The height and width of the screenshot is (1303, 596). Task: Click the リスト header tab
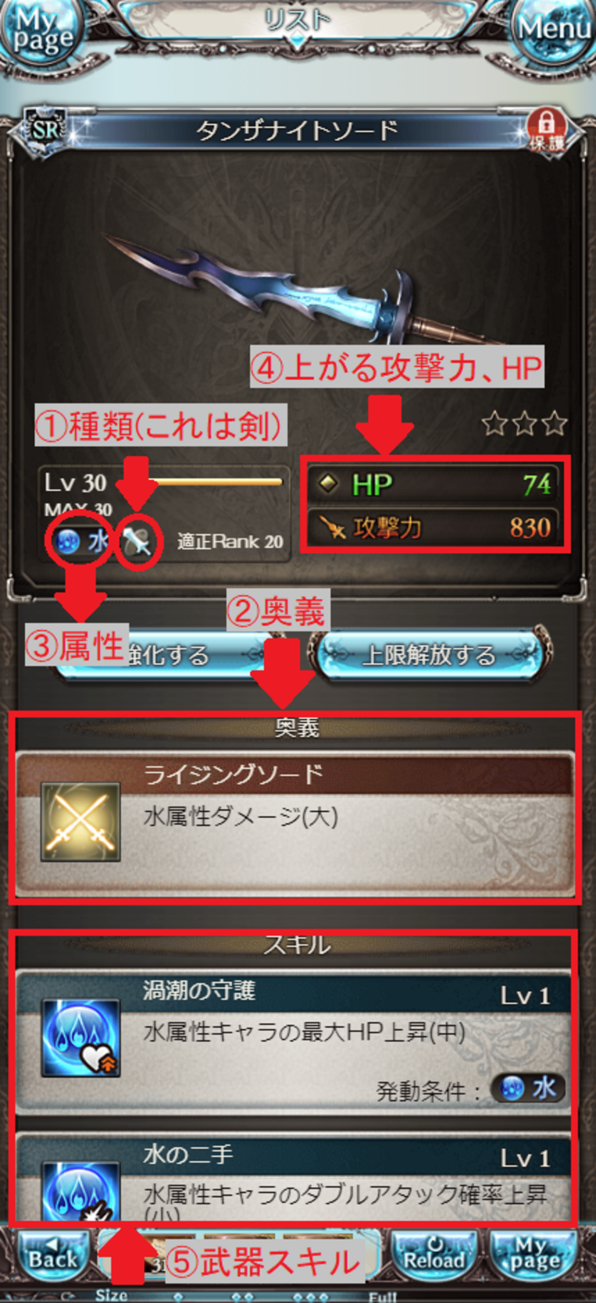[298, 20]
